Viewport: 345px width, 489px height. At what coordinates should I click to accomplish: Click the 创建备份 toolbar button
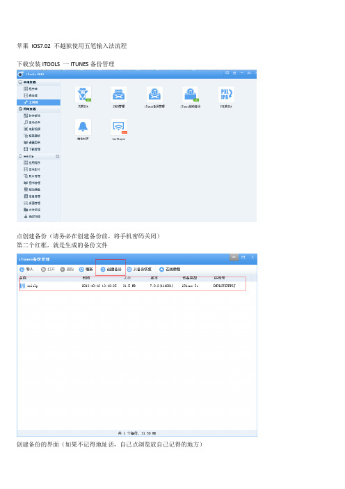click(x=111, y=269)
